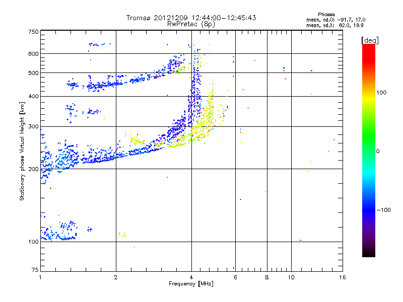Click the colorbar '-100' tick label

click(x=383, y=210)
